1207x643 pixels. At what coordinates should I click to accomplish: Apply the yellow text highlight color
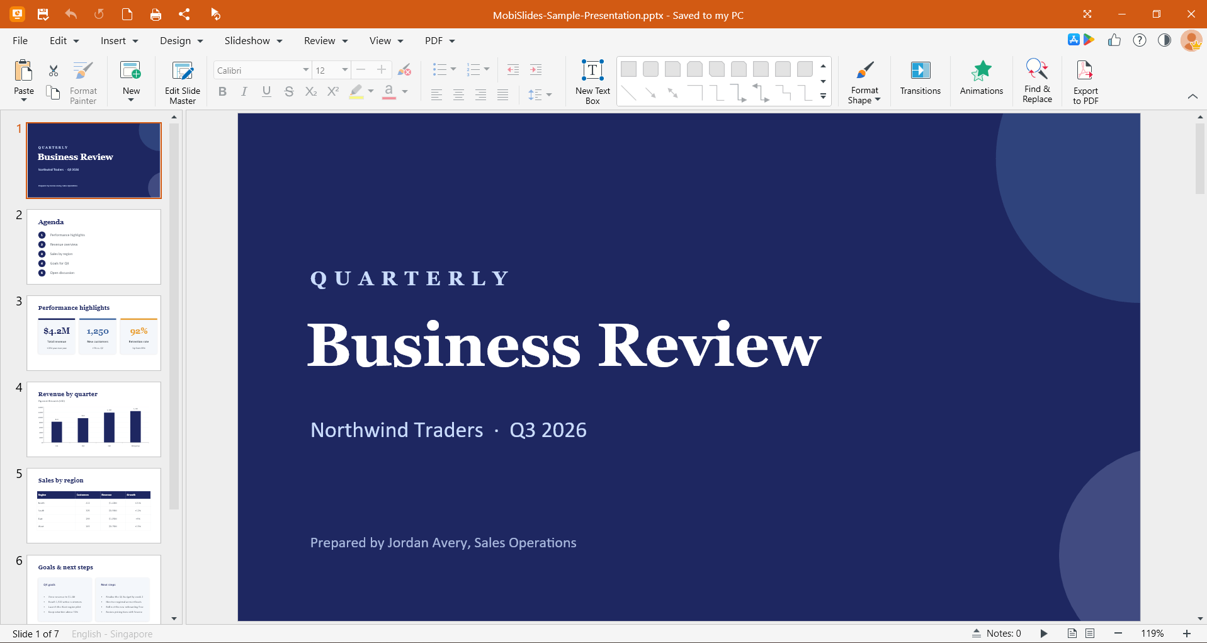click(x=356, y=92)
